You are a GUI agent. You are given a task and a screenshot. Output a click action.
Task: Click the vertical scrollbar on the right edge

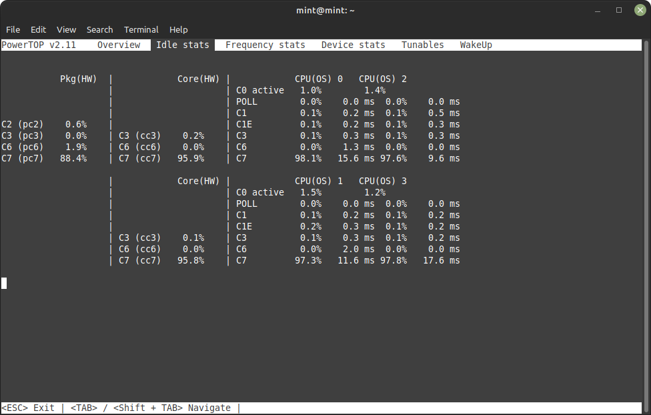pyautogui.click(x=646, y=220)
